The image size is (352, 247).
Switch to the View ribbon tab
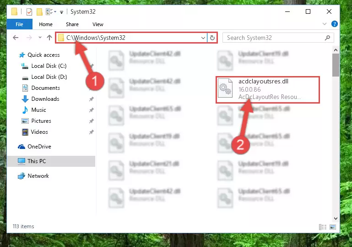point(98,24)
